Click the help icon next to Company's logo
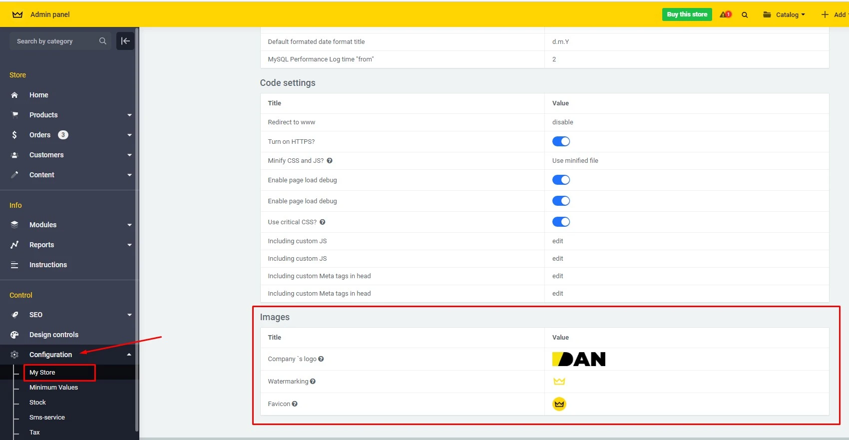 click(x=321, y=359)
